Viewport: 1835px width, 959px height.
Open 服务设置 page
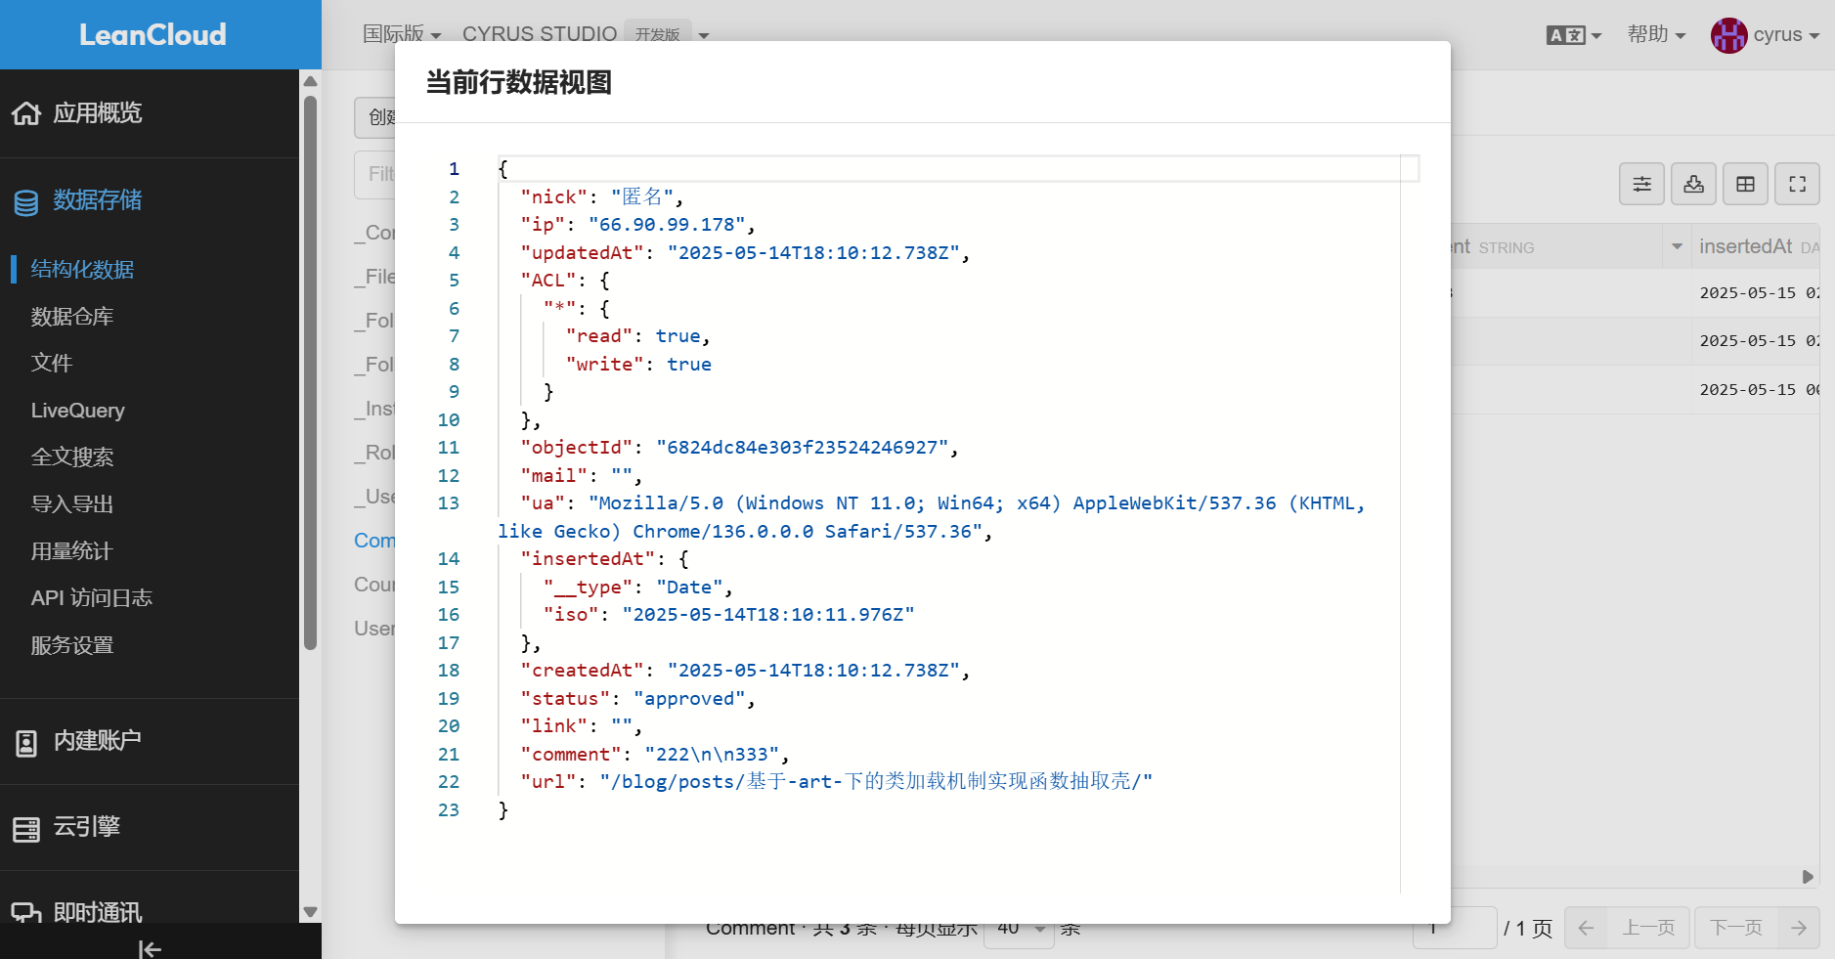(72, 645)
